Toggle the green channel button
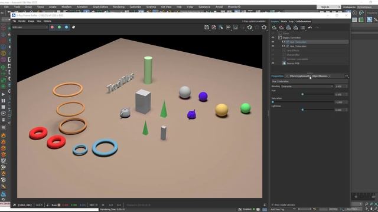 coord(59,27)
